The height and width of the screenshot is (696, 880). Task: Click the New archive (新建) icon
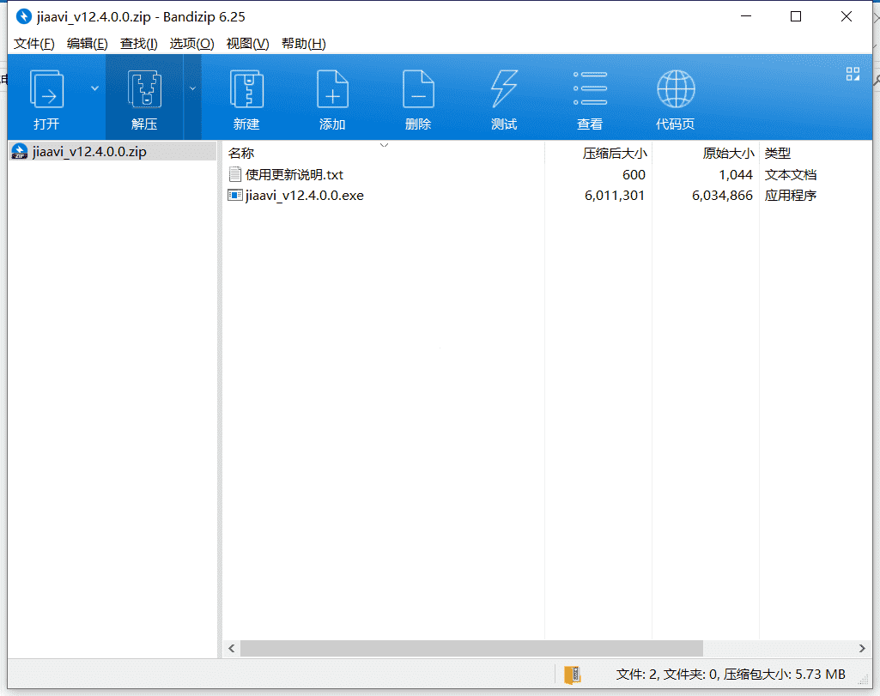point(246,89)
